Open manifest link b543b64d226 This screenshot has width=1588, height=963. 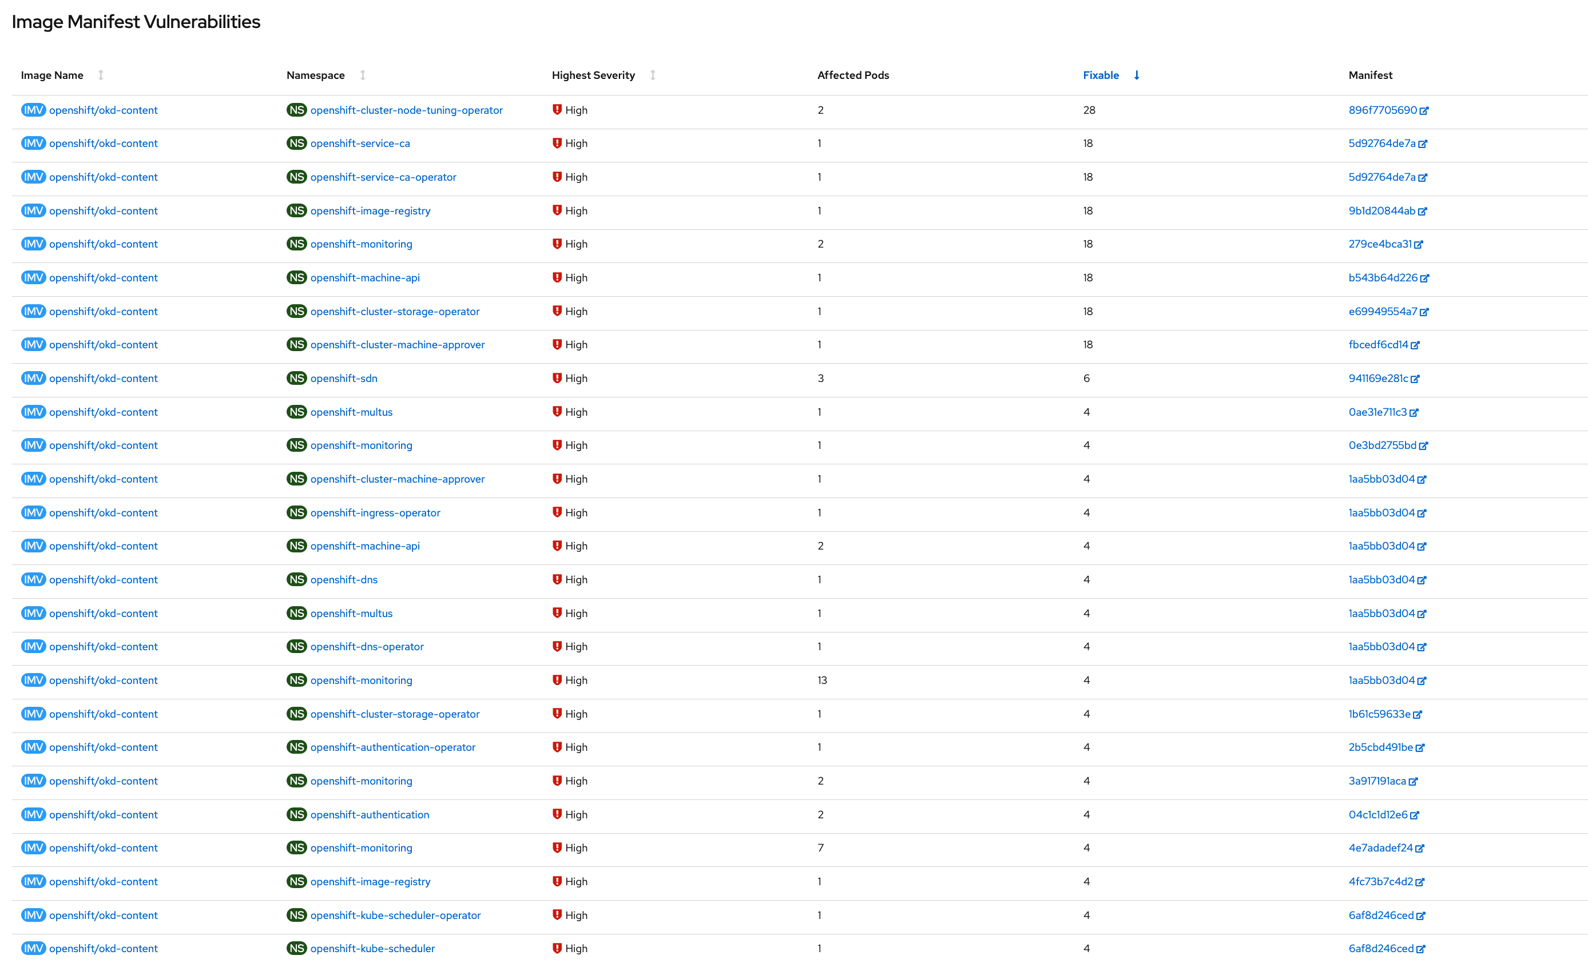click(1383, 277)
